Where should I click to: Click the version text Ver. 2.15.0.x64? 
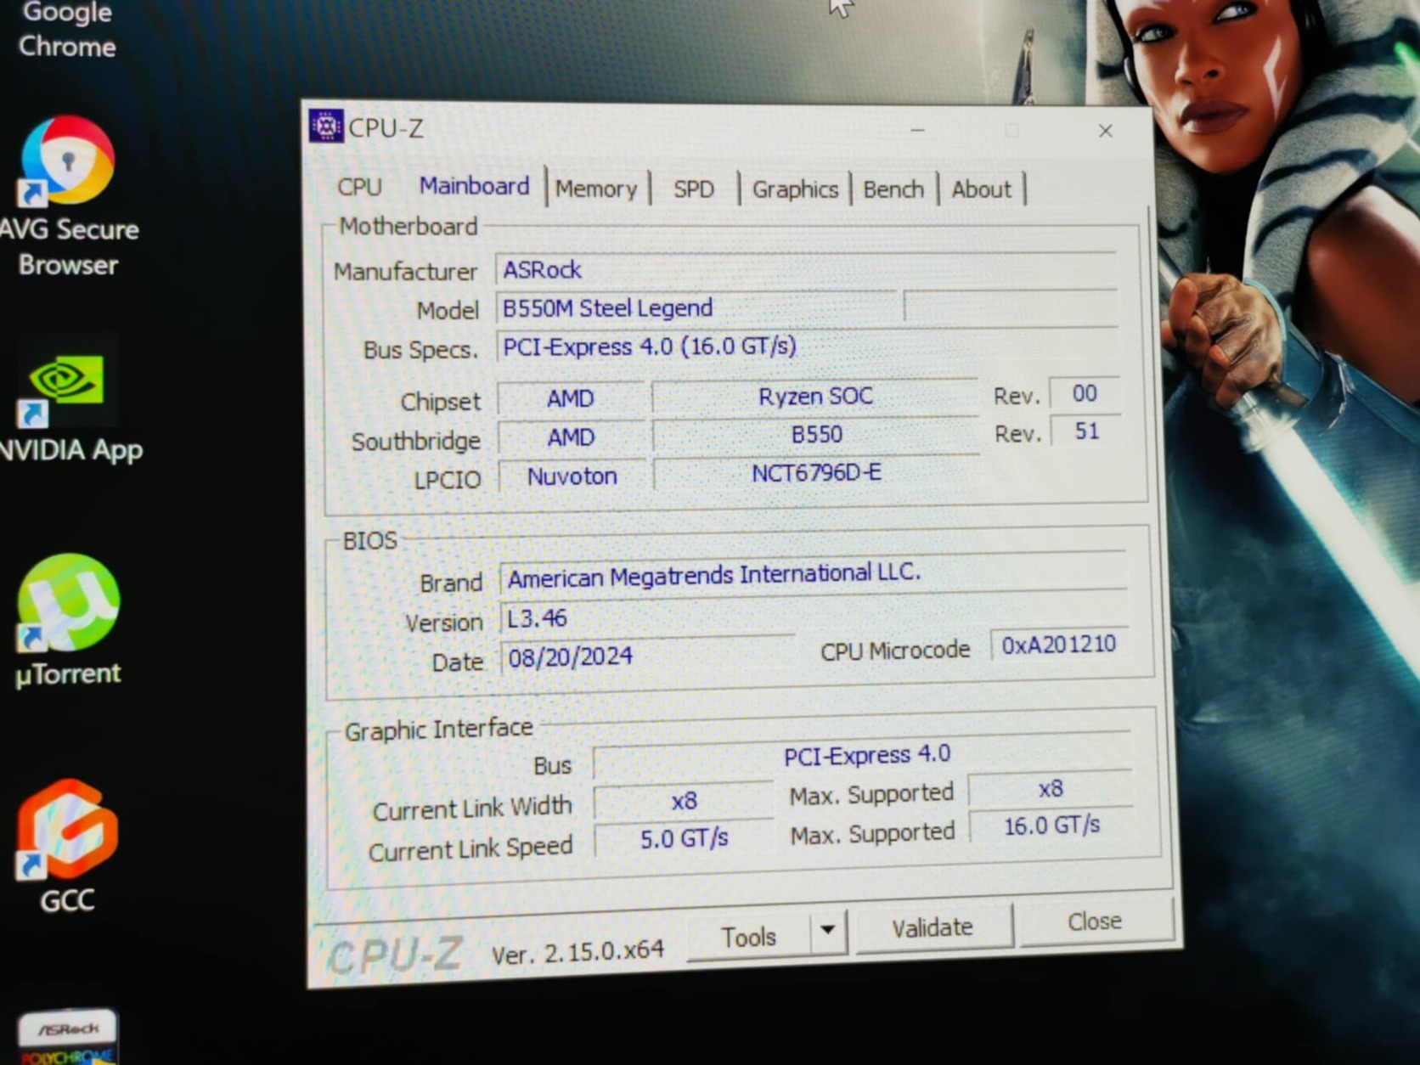pyautogui.click(x=578, y=951)
